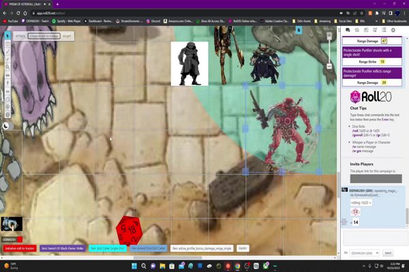Viewport: 409px width, 272px height.
Task: Open the Journal tab
Action: (366, 30)
